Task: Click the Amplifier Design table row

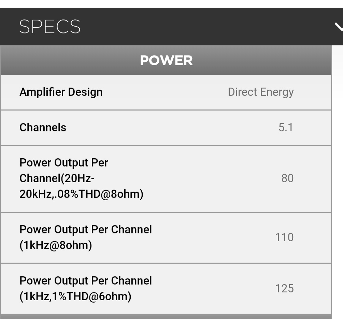Action: [166, 92]
